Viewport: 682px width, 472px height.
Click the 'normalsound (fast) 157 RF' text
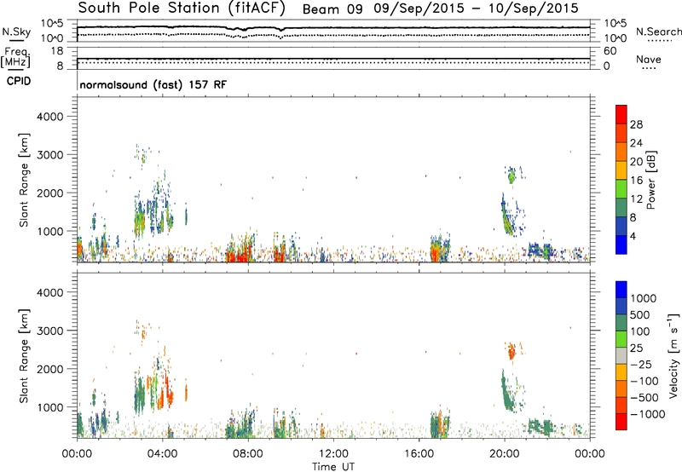153,84
